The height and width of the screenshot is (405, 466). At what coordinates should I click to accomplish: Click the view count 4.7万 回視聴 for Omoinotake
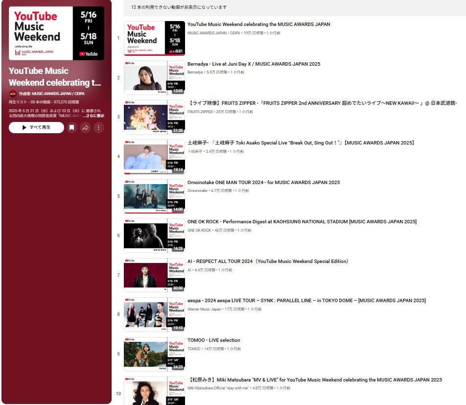tap(221, 191)
